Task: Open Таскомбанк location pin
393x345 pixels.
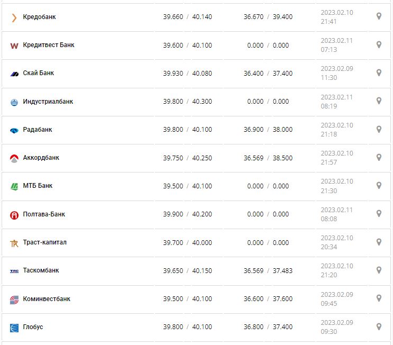Action: 379,270
